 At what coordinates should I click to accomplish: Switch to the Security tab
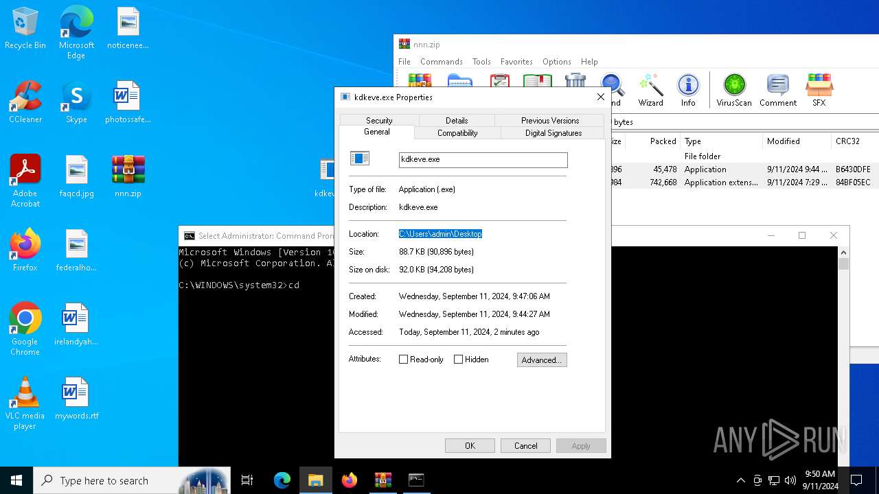click(379, 120)
